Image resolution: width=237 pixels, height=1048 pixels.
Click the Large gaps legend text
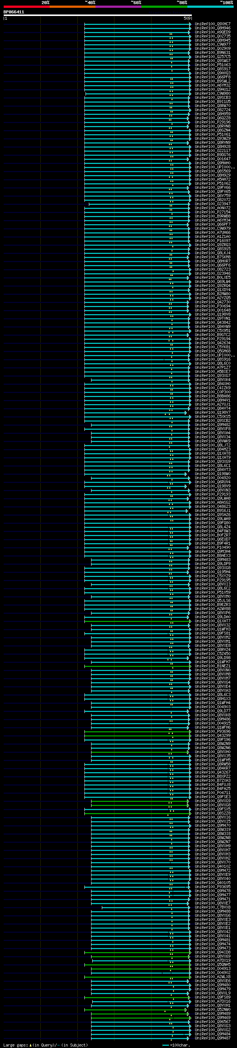click(46, 1045)
